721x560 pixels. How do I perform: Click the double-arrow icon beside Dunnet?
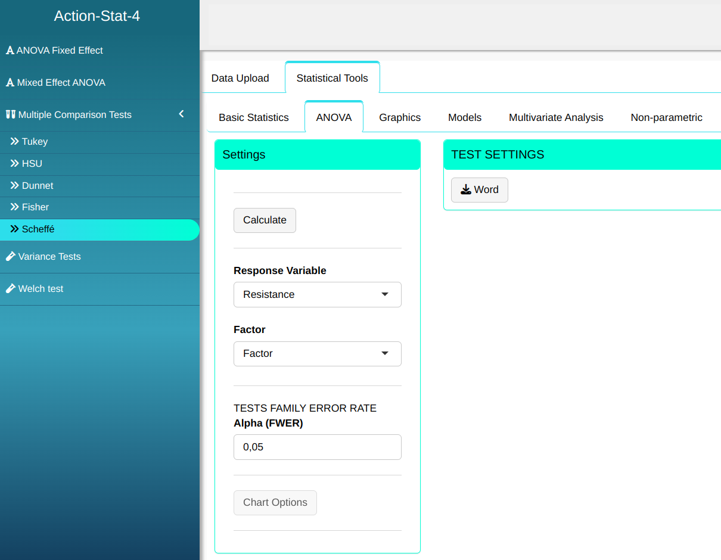tap(15, 185)
